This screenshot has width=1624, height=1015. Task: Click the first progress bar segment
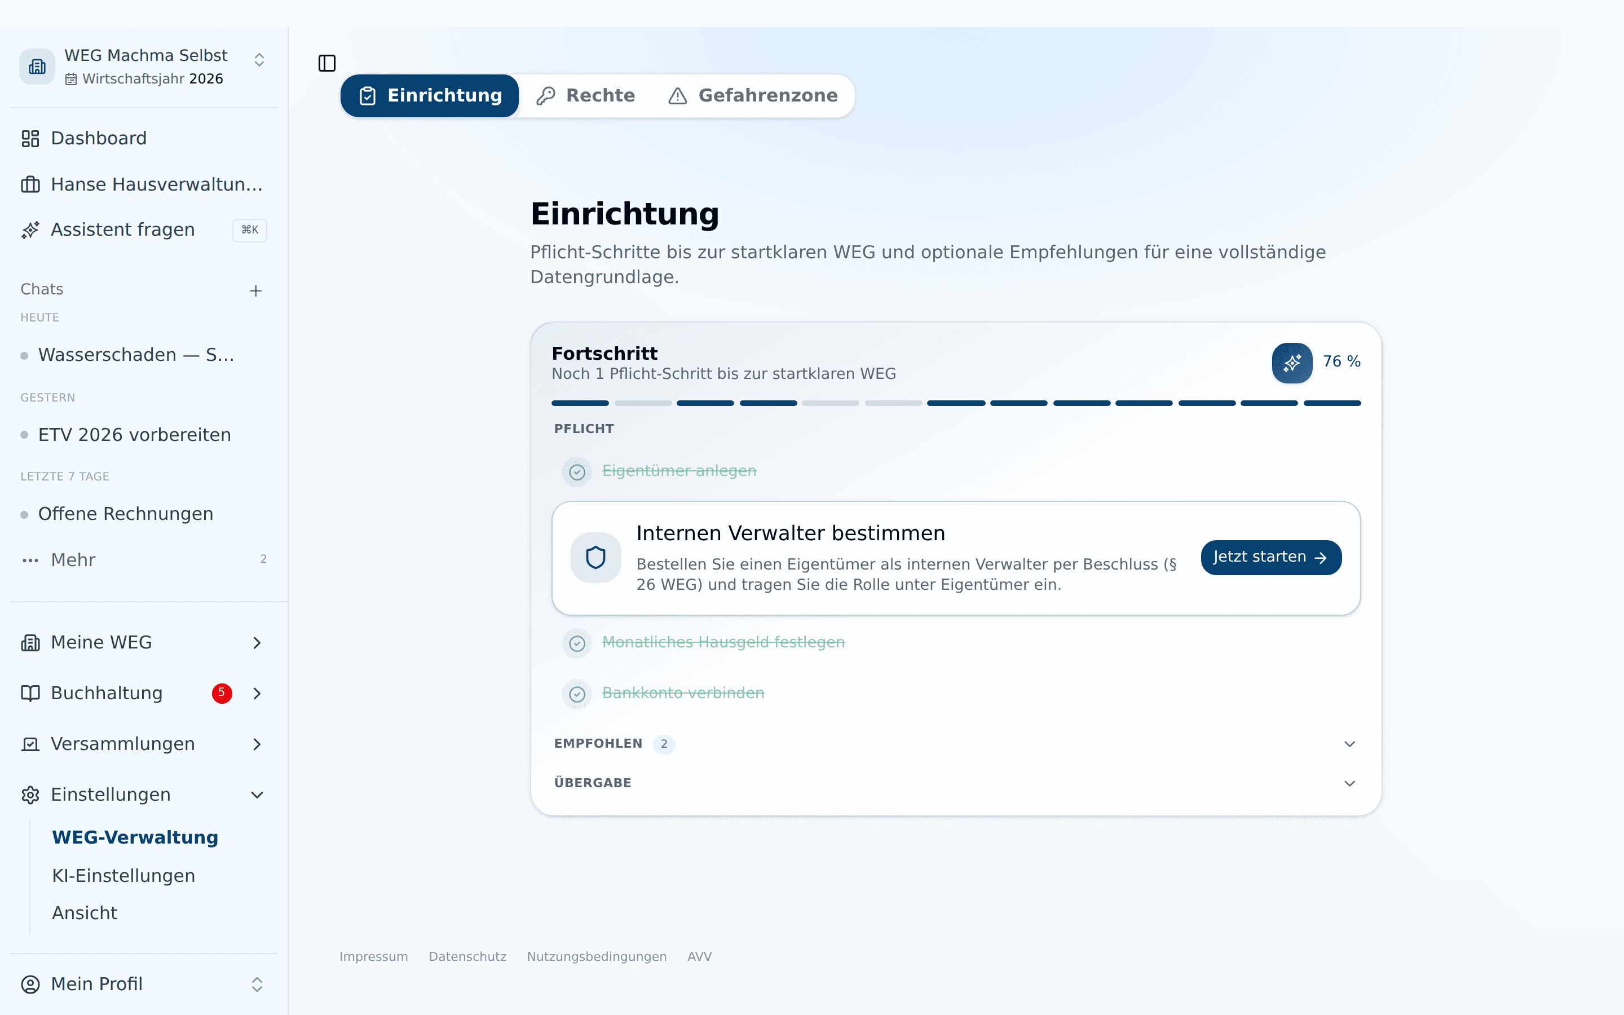coord(580,403)
